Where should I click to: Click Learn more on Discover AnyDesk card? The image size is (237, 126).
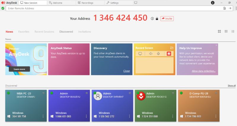click(19, 69)
